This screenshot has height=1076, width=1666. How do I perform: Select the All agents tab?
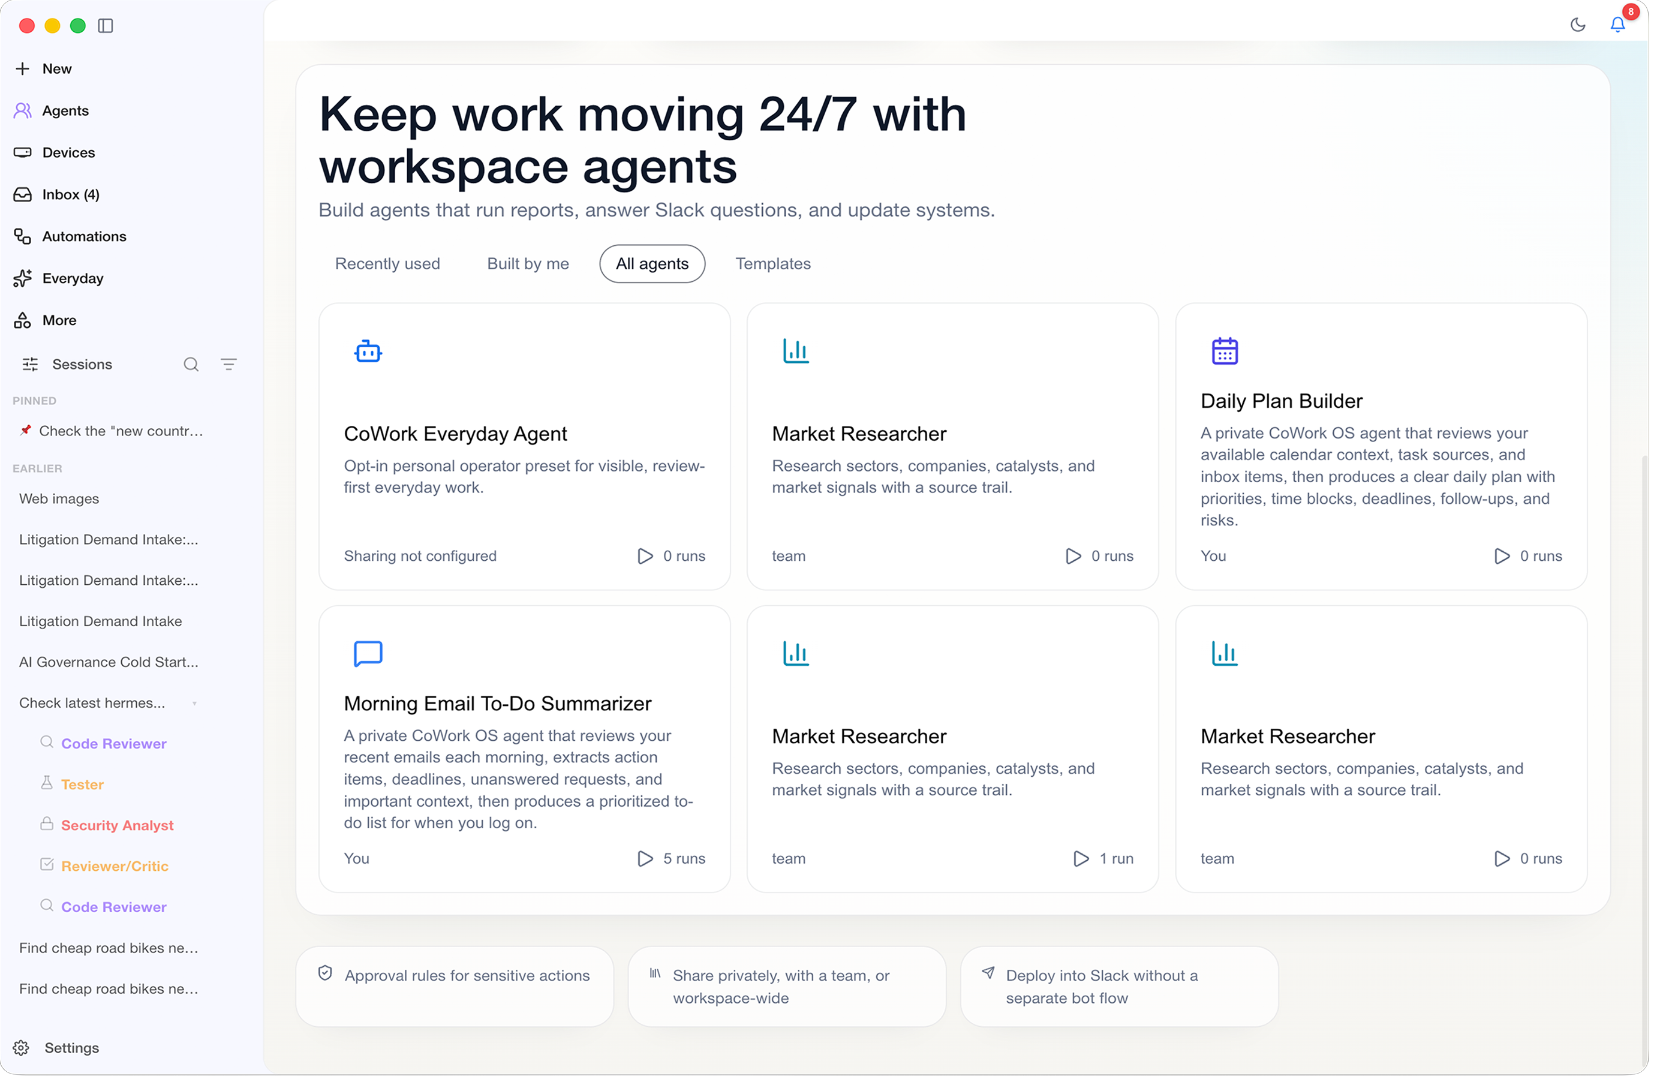(x=652, y=263)
